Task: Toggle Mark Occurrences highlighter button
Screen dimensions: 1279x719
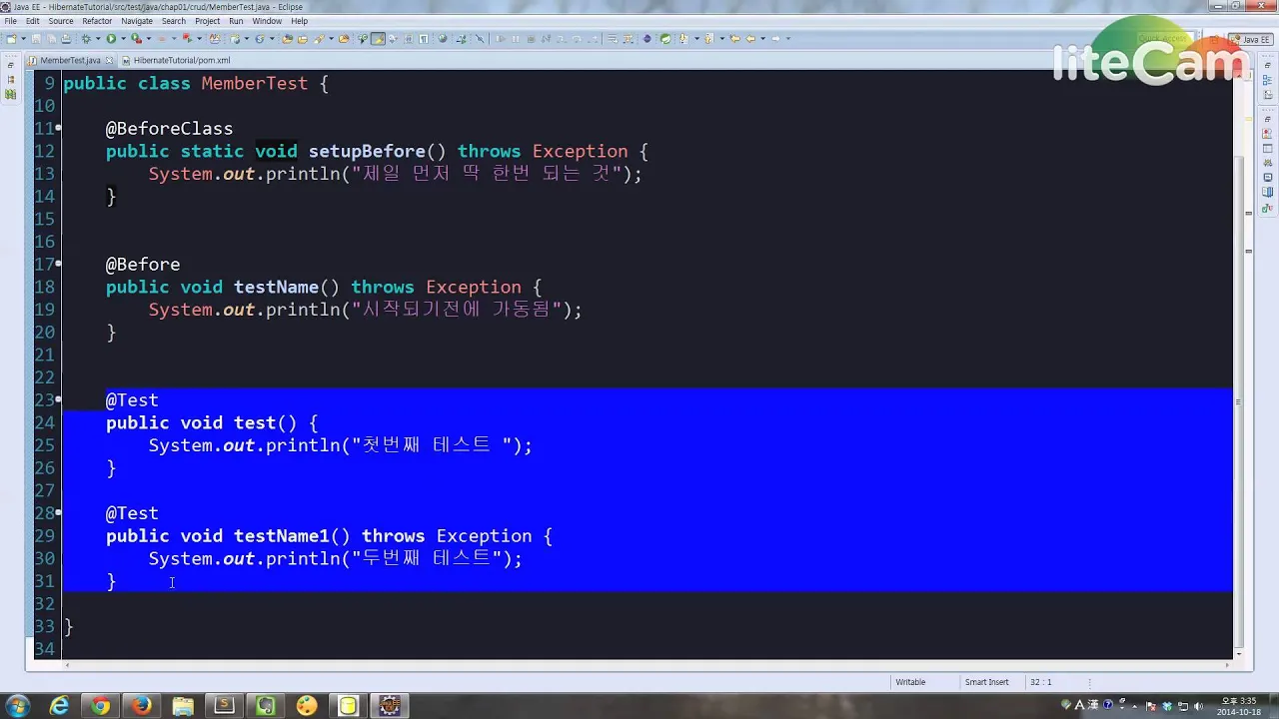Action: (x=378, y=39)
